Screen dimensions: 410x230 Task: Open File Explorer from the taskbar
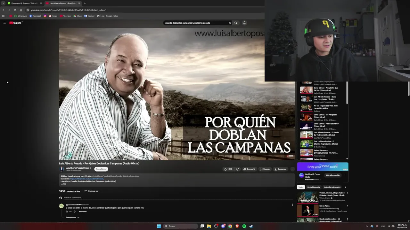pyautogui.click(x=209, y=226)
